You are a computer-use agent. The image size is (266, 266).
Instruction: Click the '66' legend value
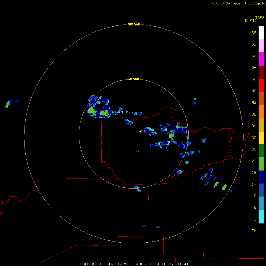coord(254,33)
